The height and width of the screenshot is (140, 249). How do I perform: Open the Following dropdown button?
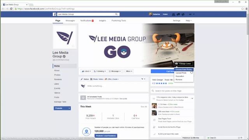click(100, 71)
